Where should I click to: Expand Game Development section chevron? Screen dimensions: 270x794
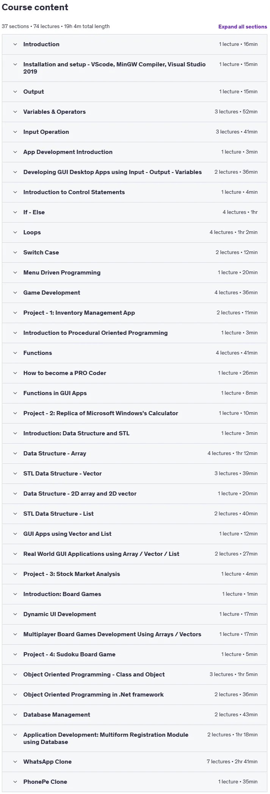coord(15,293)
